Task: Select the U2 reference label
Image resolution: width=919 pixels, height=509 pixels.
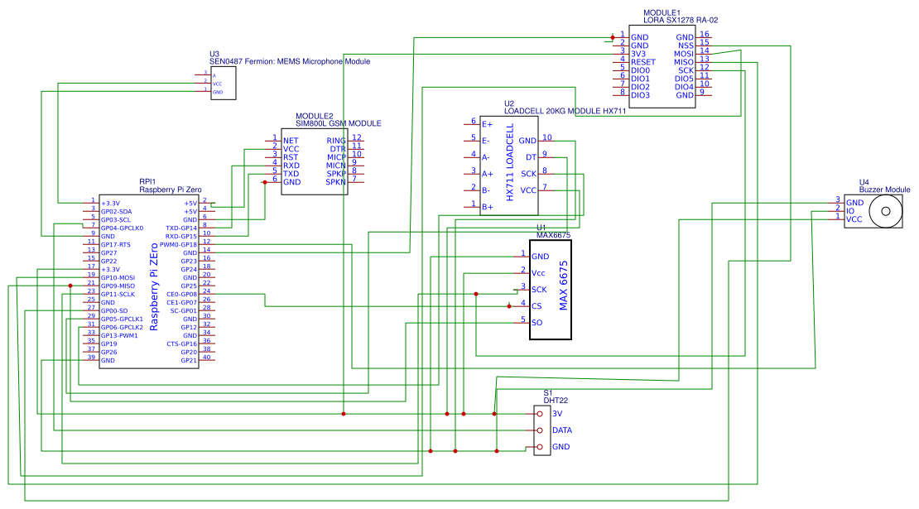Action: [x=509, y=103]
